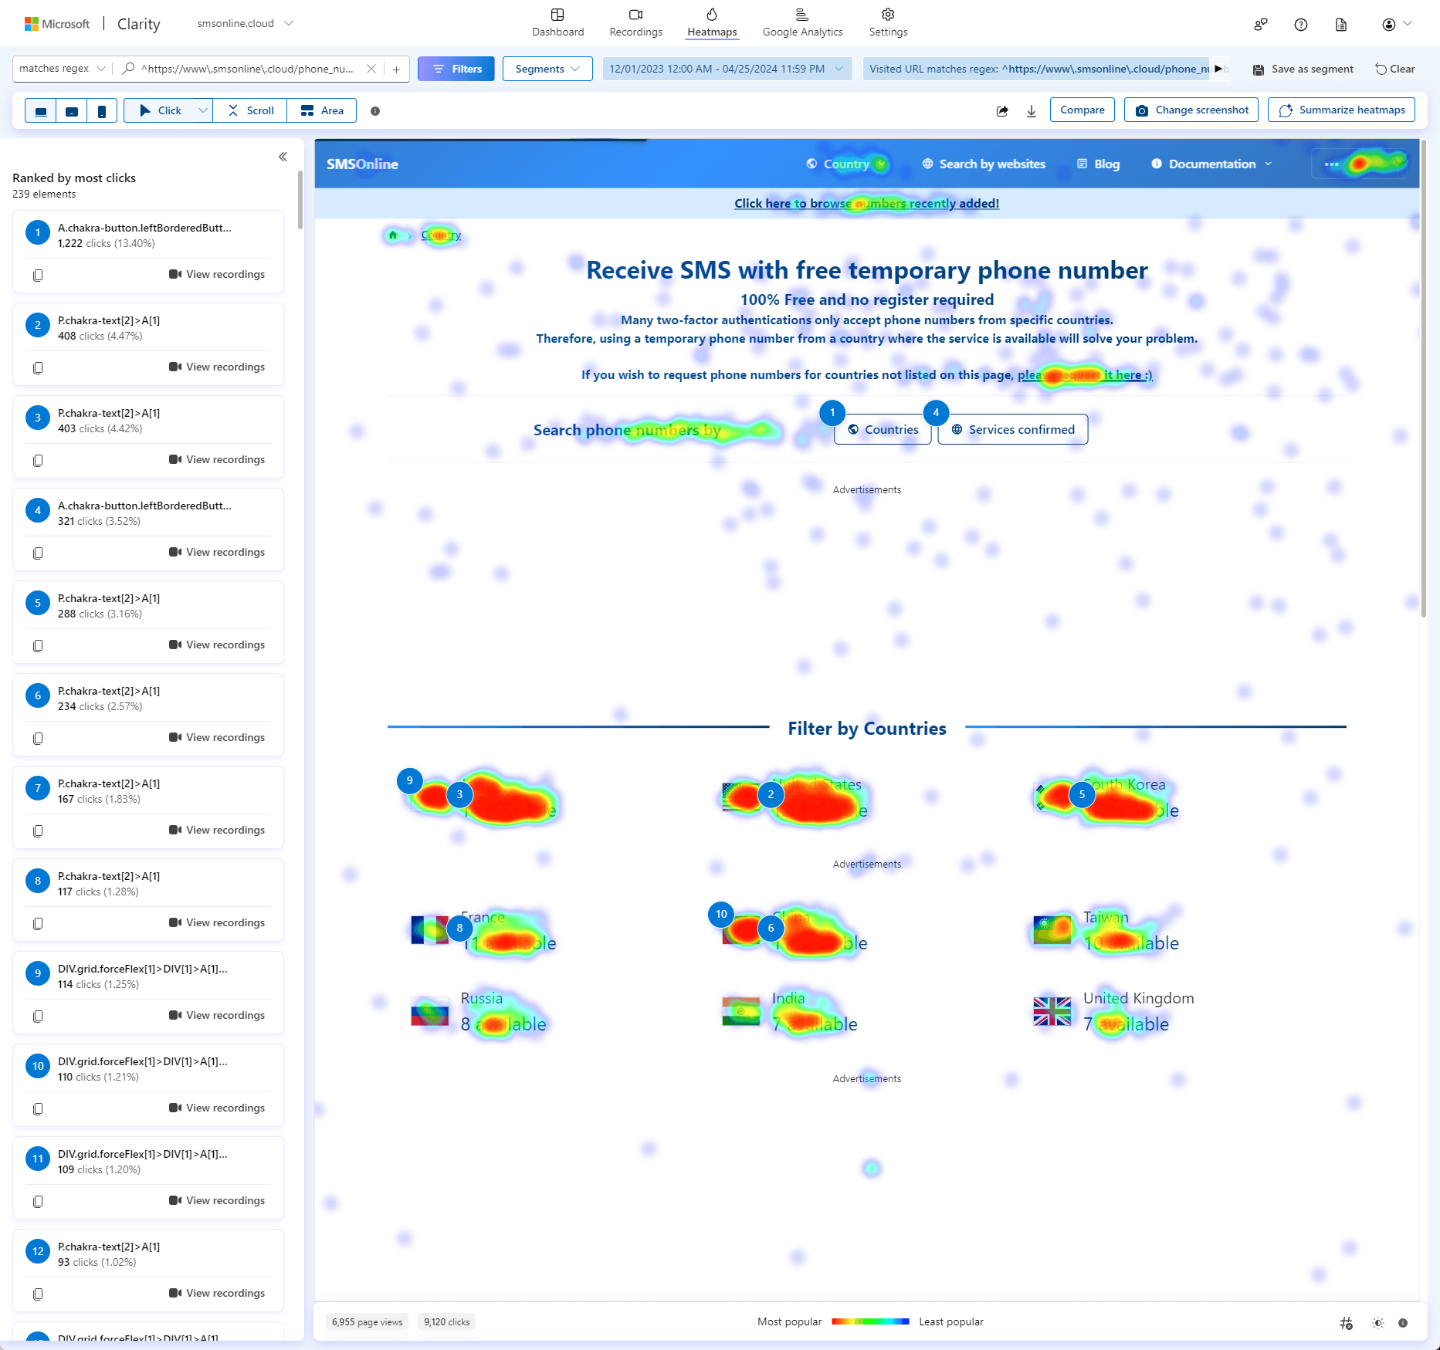This screenshot has height=1350, width=1440.
Task: Click heatmap type info icon
Action: (x=375, y=111)
